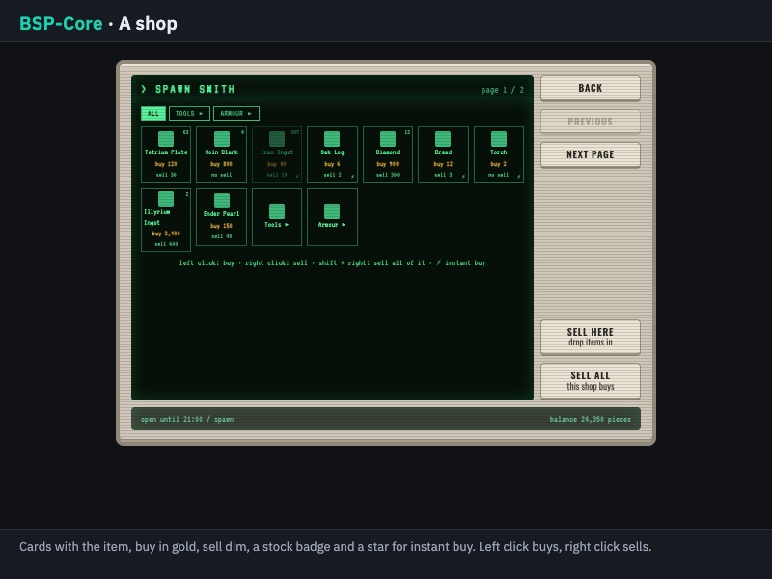Image resolution: width=772 pixels, height=579 pixels.
Task: Click the Ender Pearl item icon
Action: point(222,201)
